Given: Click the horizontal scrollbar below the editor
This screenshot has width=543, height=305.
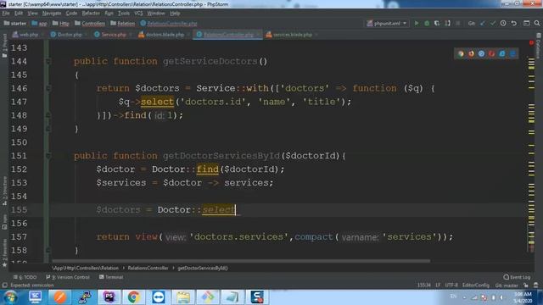Looking at the screenshot, I should 241,261.
